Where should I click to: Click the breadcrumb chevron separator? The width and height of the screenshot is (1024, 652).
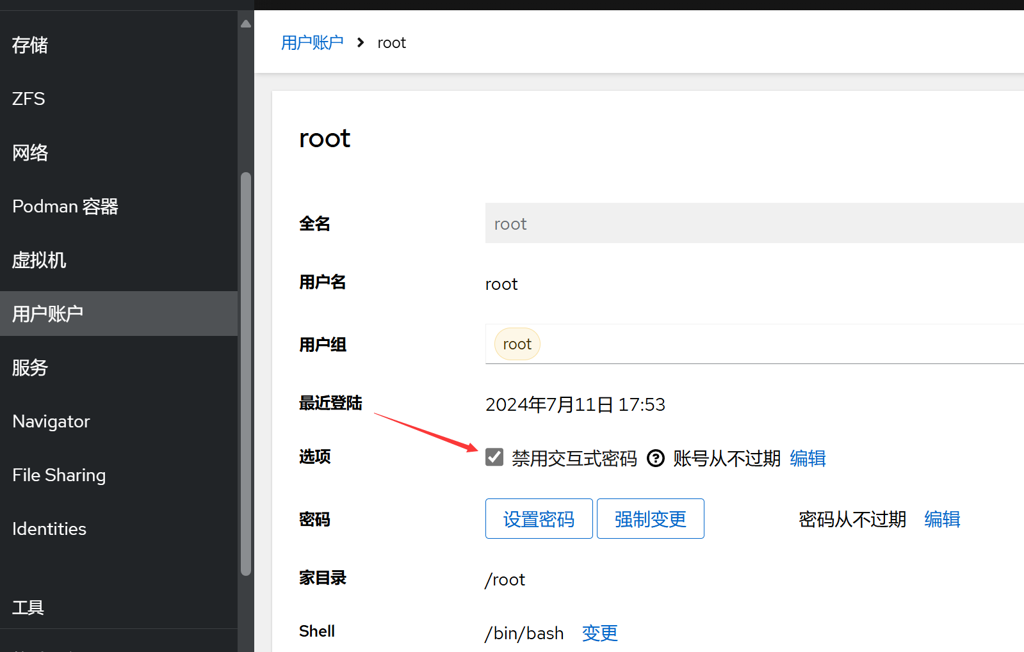[x=361, y=43]
